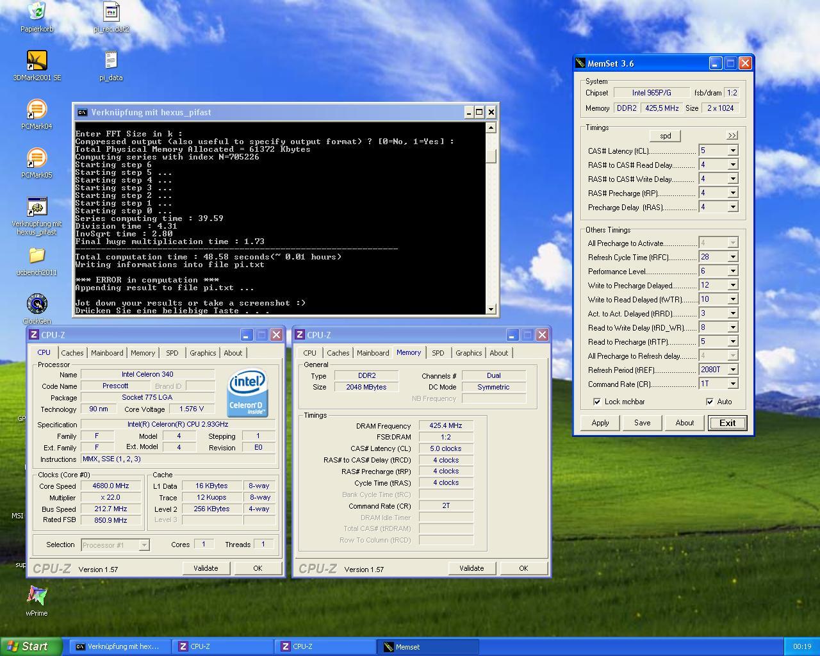This screenshot has height=656, width=820.
Task: Click the right CPU-Z window title icon
Action: click(x=300, y=335)
